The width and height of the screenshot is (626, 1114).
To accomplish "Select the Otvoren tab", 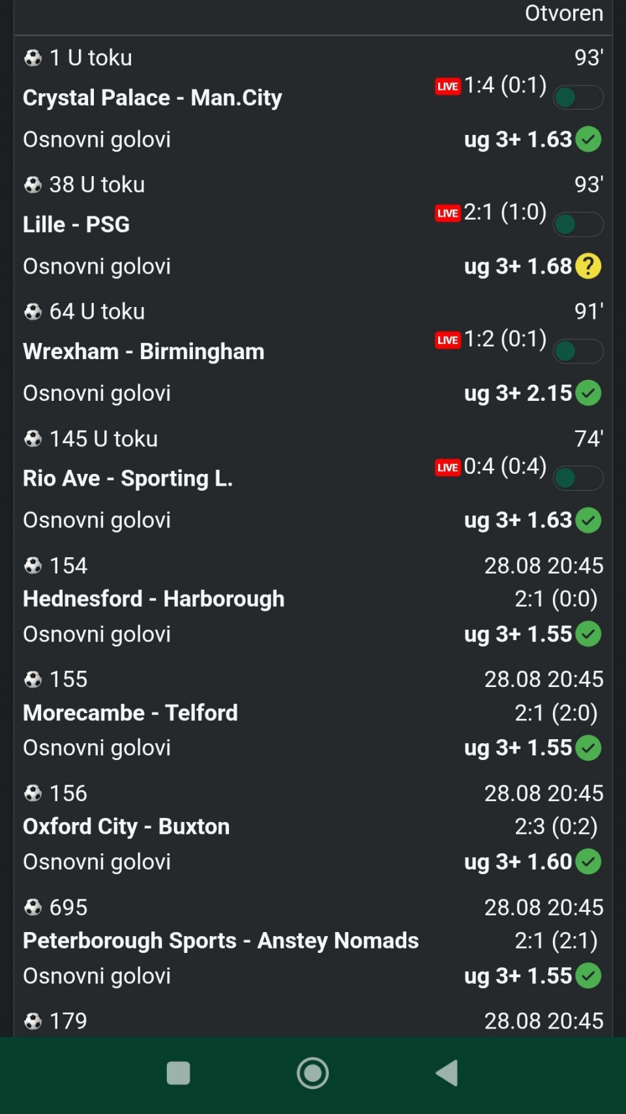I will pyautogui.click(x=564, y=13).
